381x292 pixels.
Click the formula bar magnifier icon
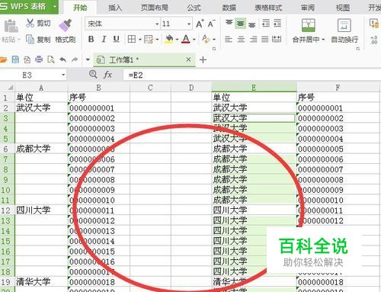pos(93,75)
